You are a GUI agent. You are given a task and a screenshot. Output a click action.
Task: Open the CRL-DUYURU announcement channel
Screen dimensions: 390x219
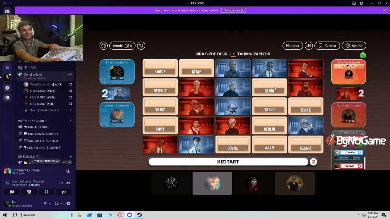pos(45,127)
